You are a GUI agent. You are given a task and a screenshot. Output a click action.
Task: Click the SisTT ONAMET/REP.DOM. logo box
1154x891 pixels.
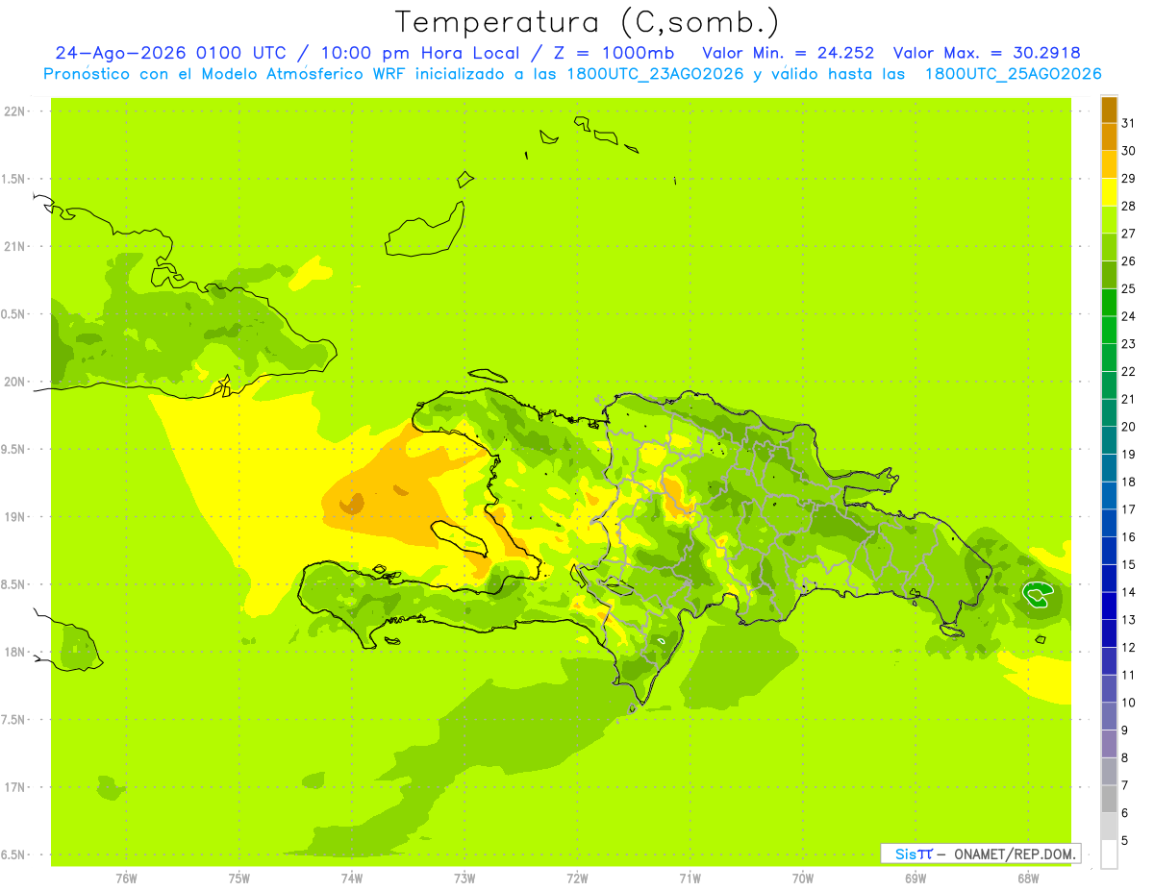point(980,854)
